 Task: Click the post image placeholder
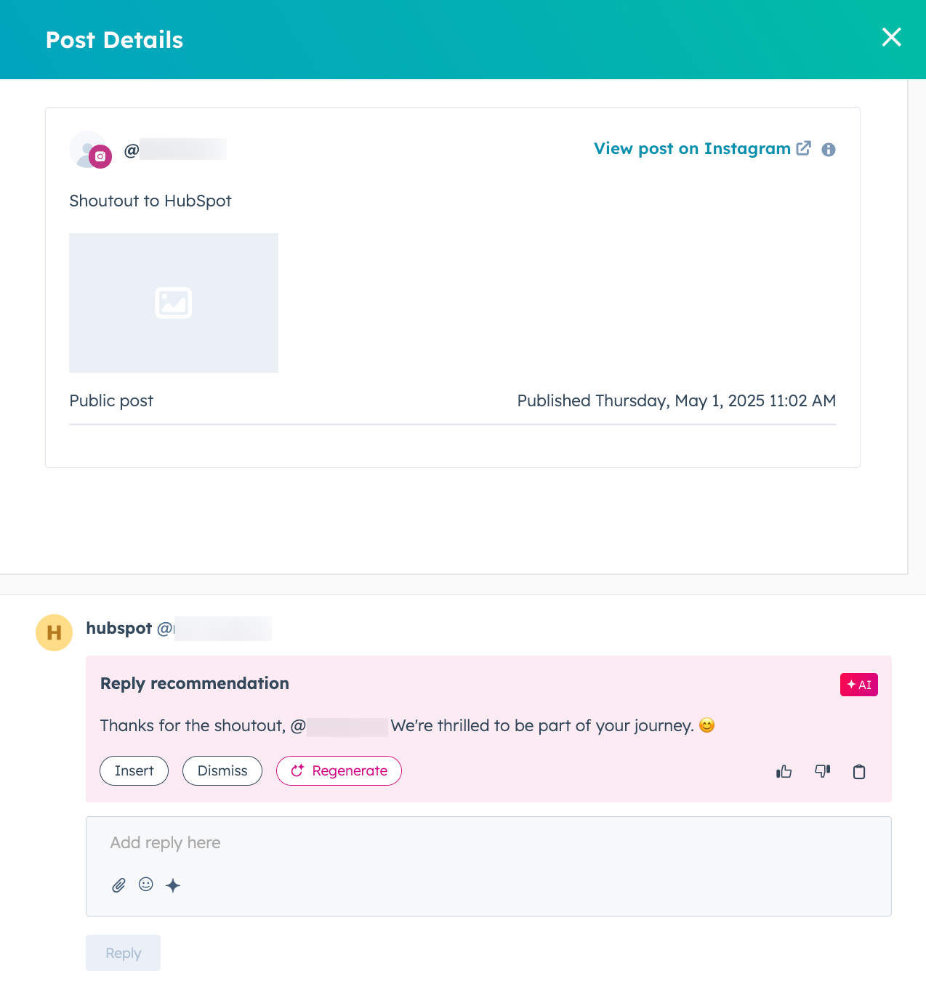[x=174, y=302]
